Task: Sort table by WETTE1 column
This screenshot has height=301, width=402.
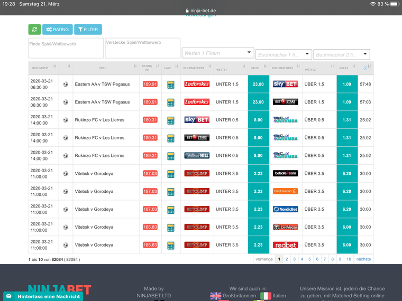Action: pos(231,68)
